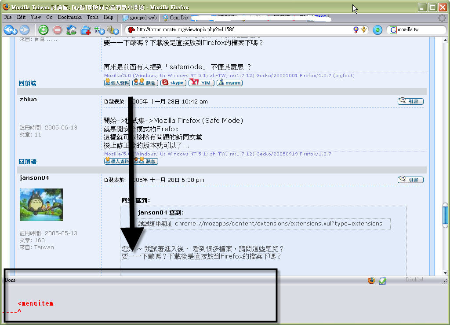This screenshot has width=450, height=325.
Task: Click the date '十一月 28日 10:42 am'
Action: coord(178,102)
